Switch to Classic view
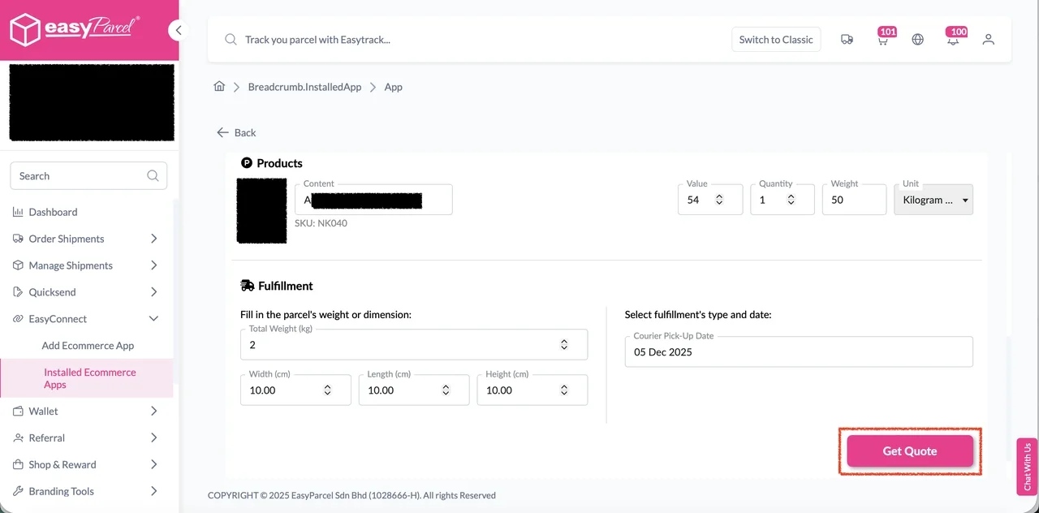The image size is (1039, 513). pos(775,39)
